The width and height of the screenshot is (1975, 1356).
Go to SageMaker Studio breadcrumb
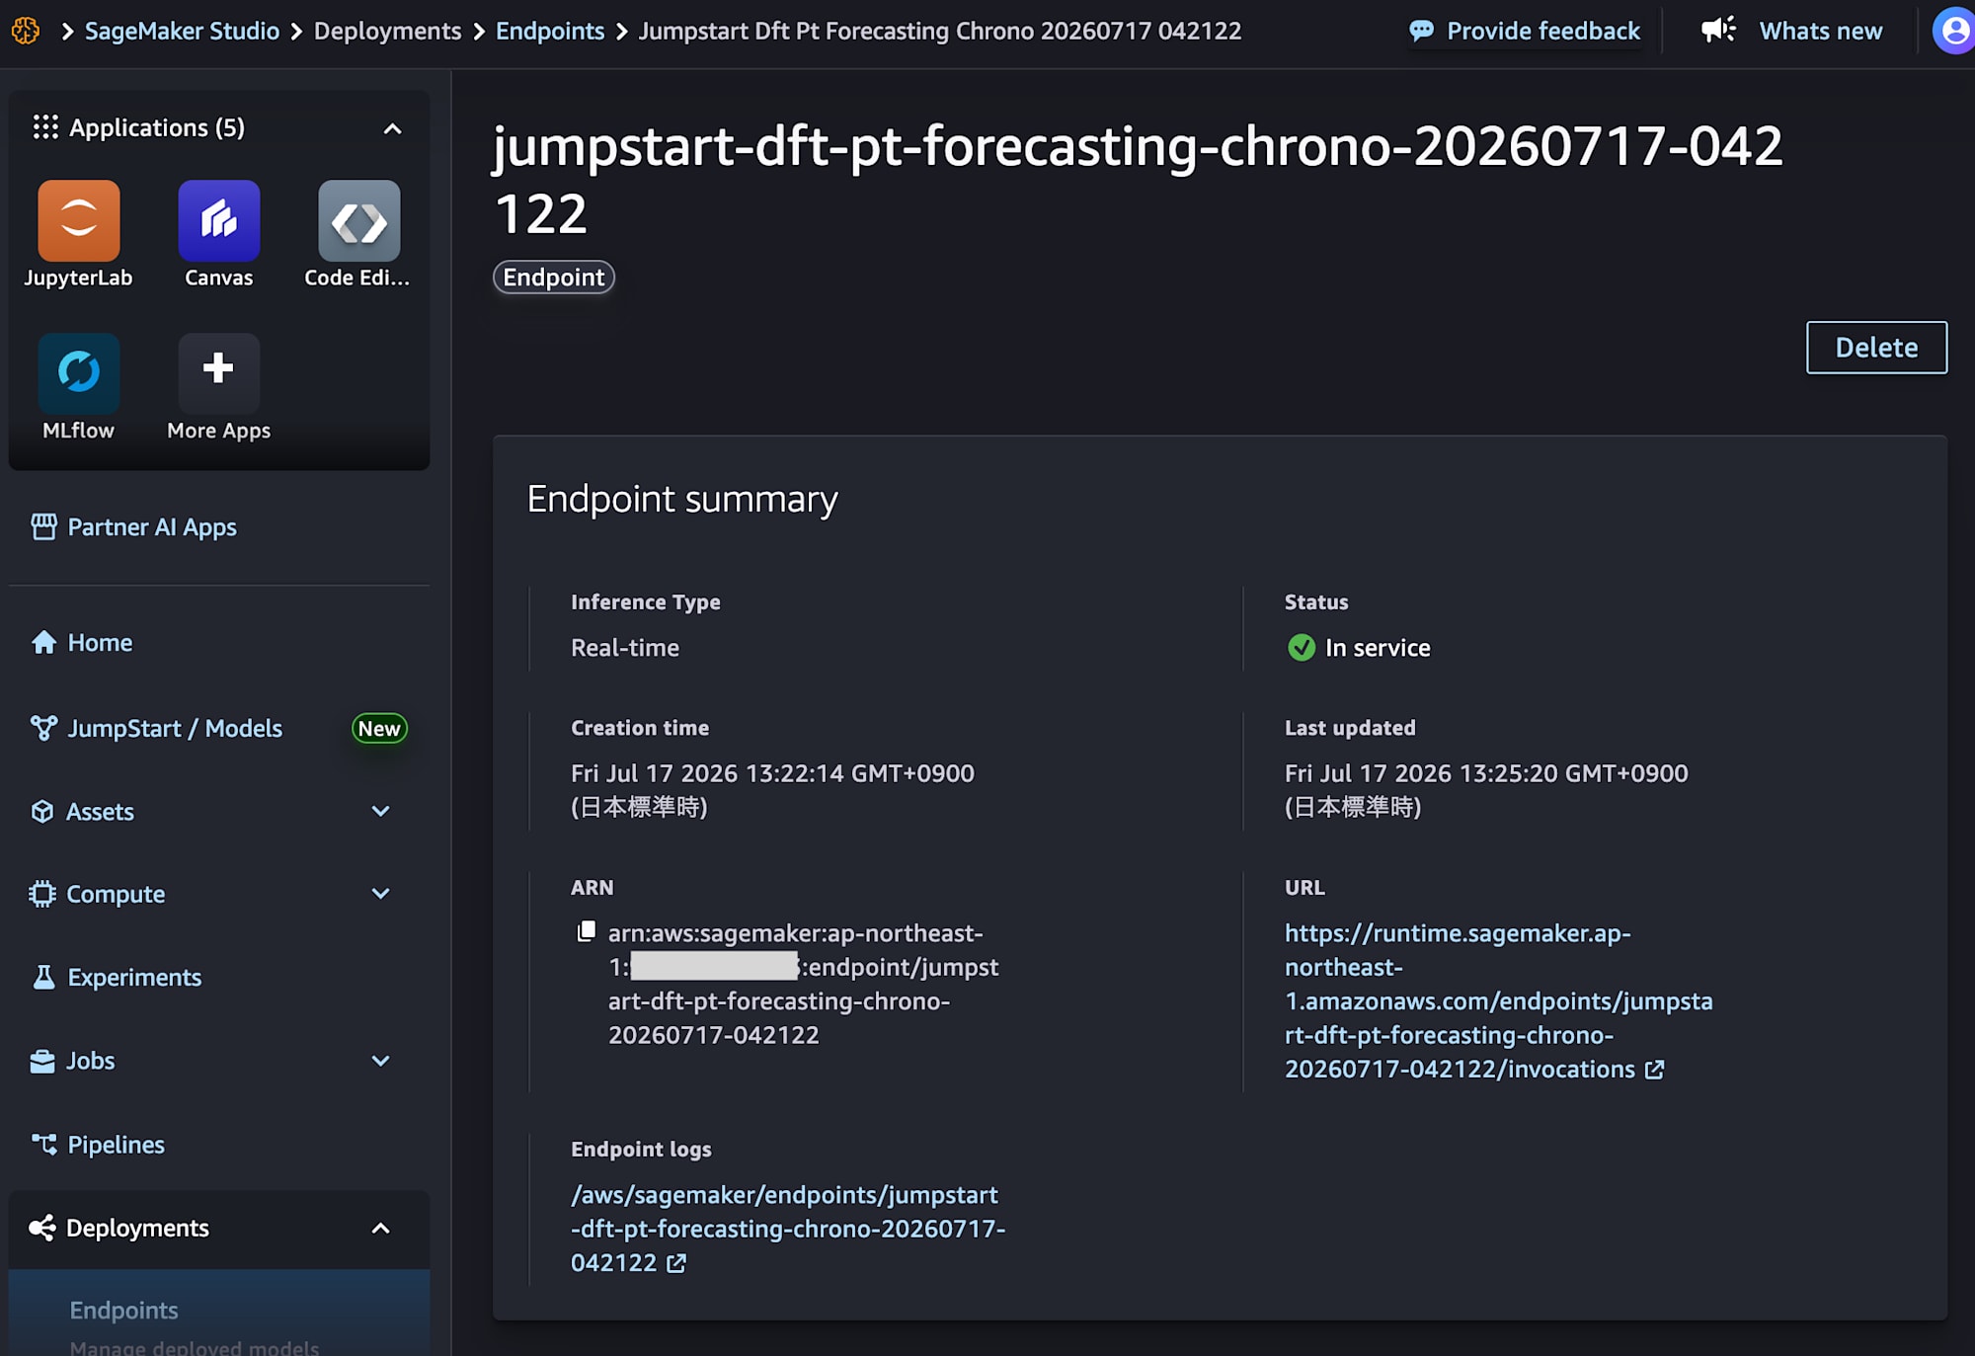tap(182, 31)
